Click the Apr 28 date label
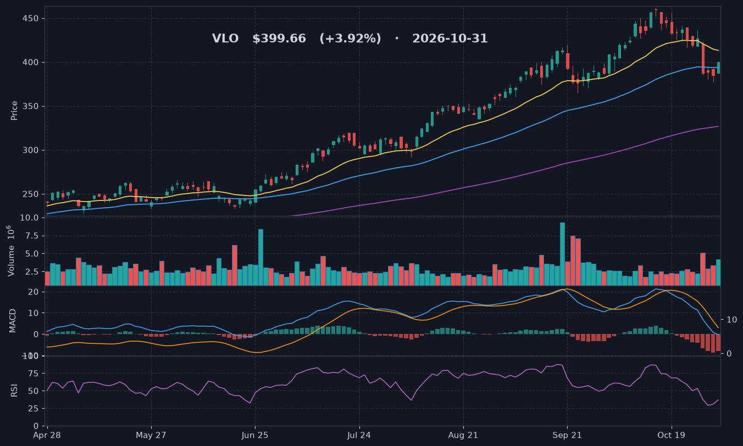The width and height of the screenshot is (743, 446). (47, 436)
